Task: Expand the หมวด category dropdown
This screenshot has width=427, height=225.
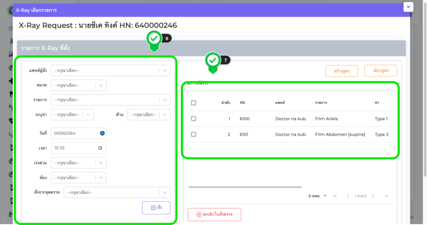Action: point(78,85)
